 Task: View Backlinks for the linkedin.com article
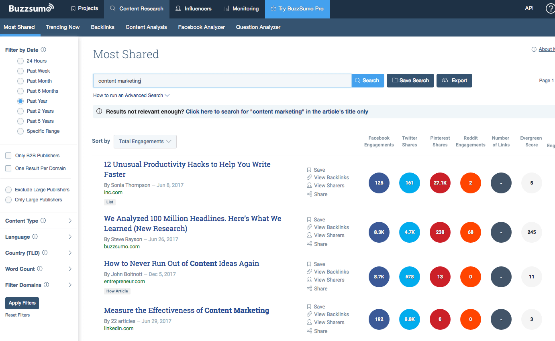pos(328,314)
